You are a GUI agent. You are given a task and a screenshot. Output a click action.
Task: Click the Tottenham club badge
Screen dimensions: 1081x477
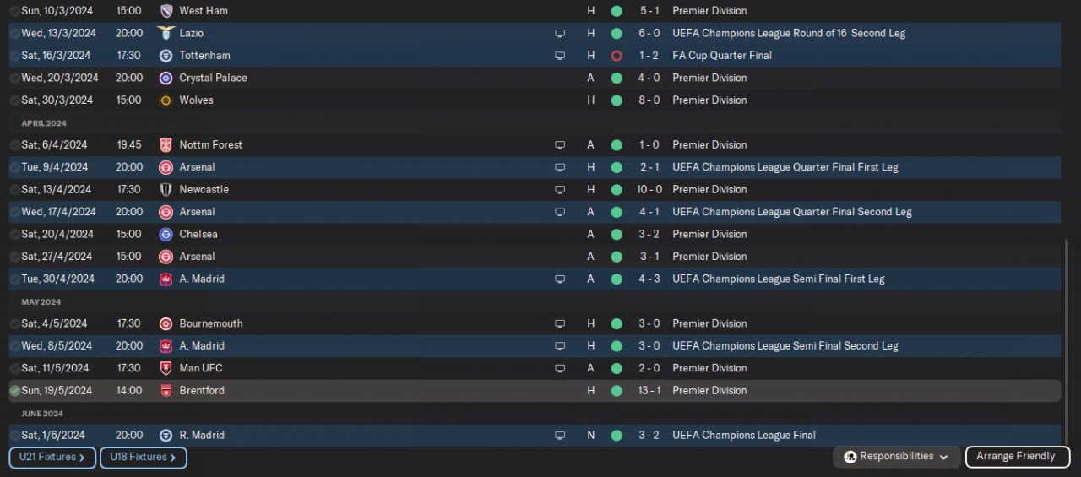(x=166, y=56)
